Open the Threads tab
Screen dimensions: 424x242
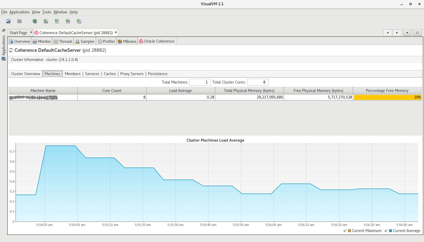click(63, 42)
